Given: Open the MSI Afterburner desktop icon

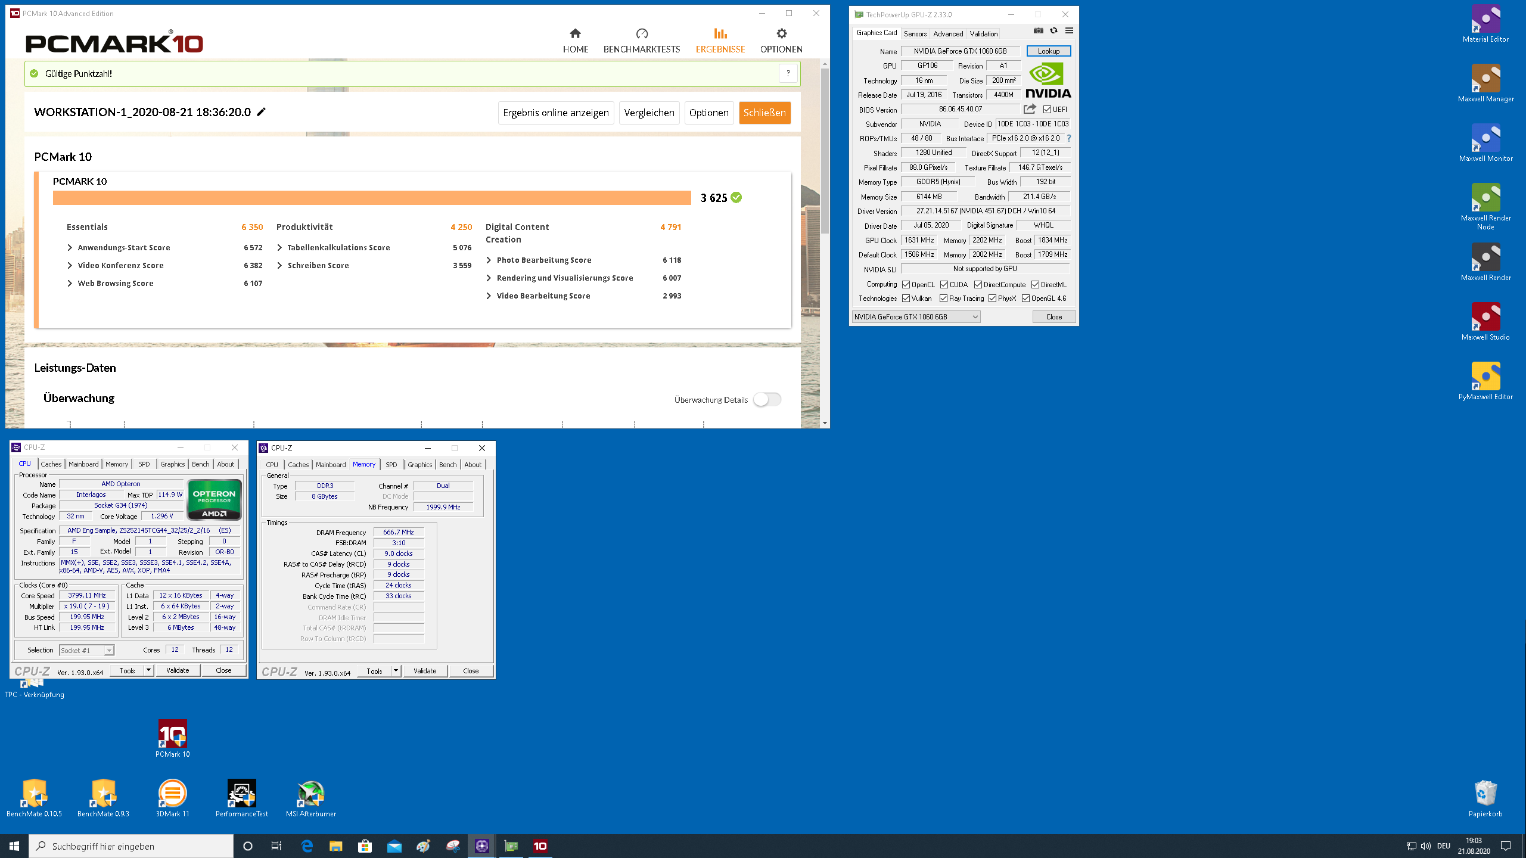Looking at the screenshot, I should (311, 798).
